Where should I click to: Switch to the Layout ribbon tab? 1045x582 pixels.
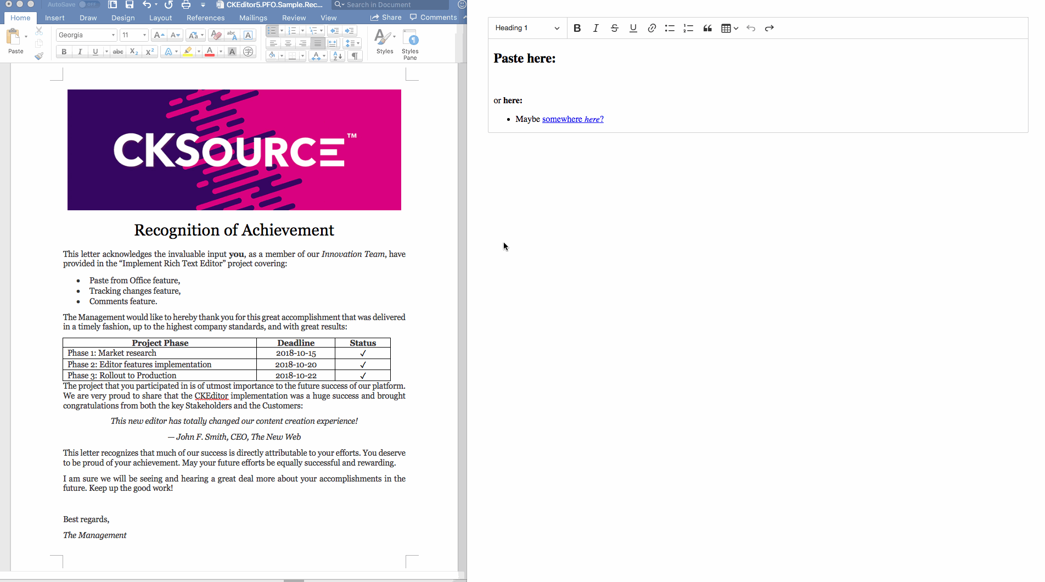click(x=160, y=18)
